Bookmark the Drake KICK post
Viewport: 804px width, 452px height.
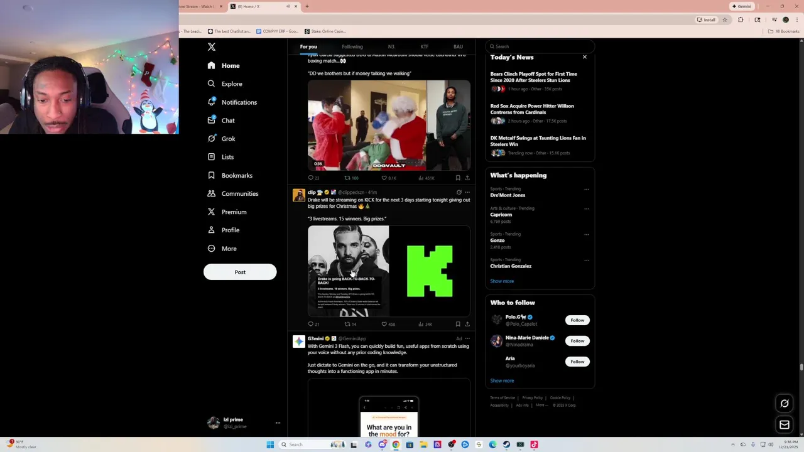[458, 324]
